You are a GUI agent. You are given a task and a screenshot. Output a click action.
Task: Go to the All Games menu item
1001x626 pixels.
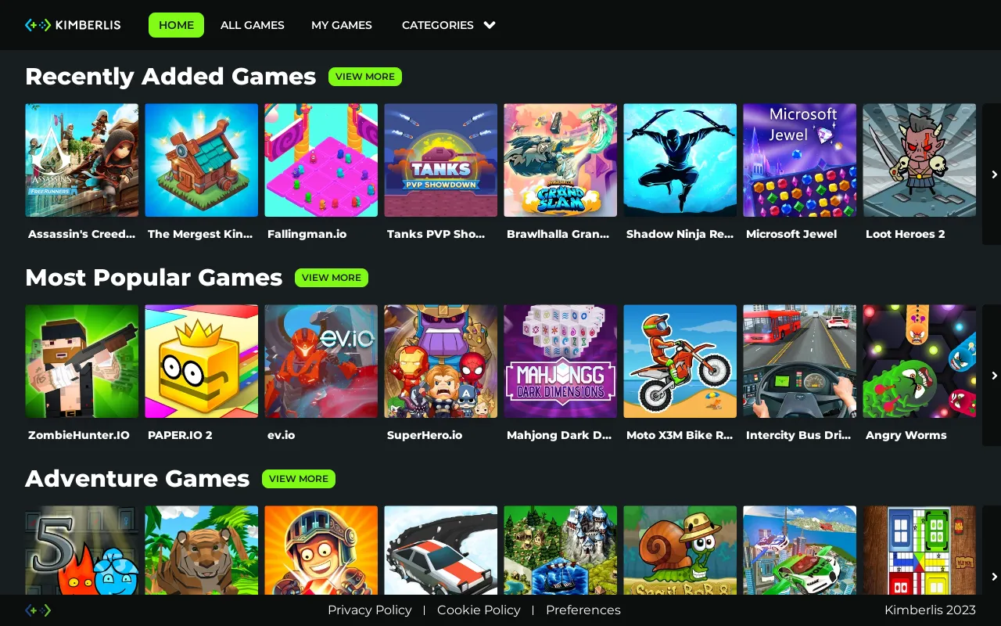coord(253,25)
